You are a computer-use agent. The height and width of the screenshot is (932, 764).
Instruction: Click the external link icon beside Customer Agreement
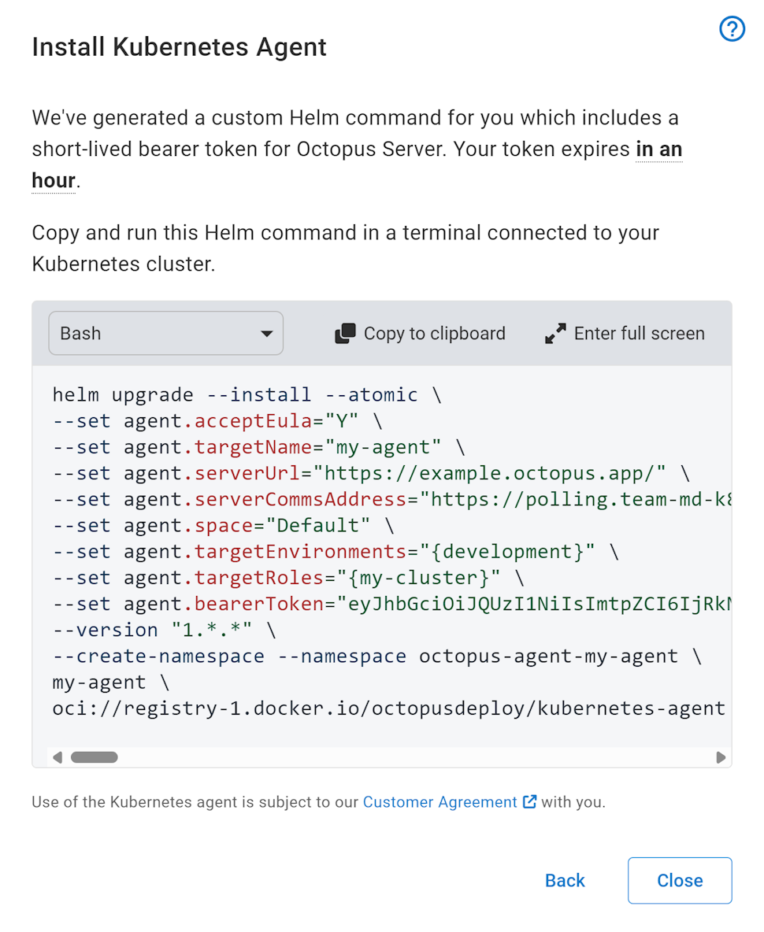[528, 801]
